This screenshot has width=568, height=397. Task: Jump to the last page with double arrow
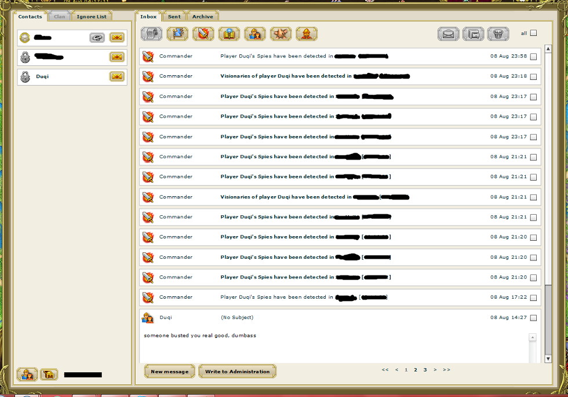(x=446, y=370)
